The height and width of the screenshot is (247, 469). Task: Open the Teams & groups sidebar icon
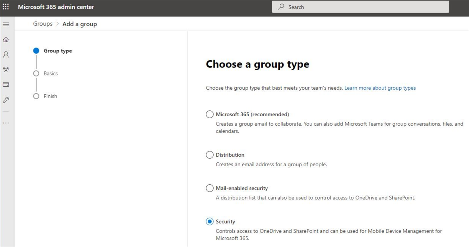(x=6, y=69)
